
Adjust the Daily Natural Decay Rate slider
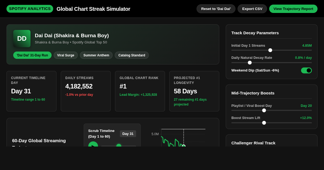click(272, 63)
